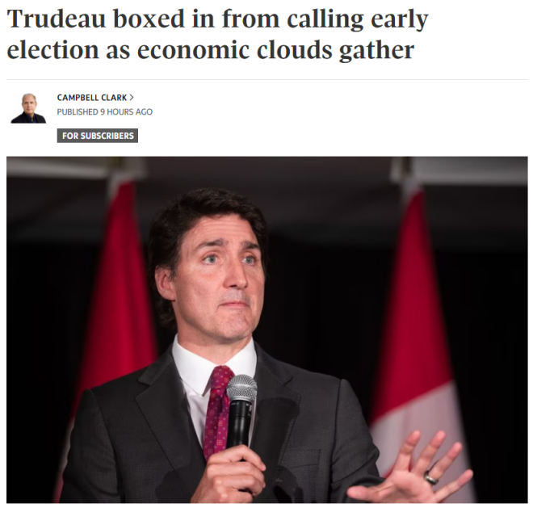
Task: Click the microphone head in the article photo
Action: coord(241,388)
